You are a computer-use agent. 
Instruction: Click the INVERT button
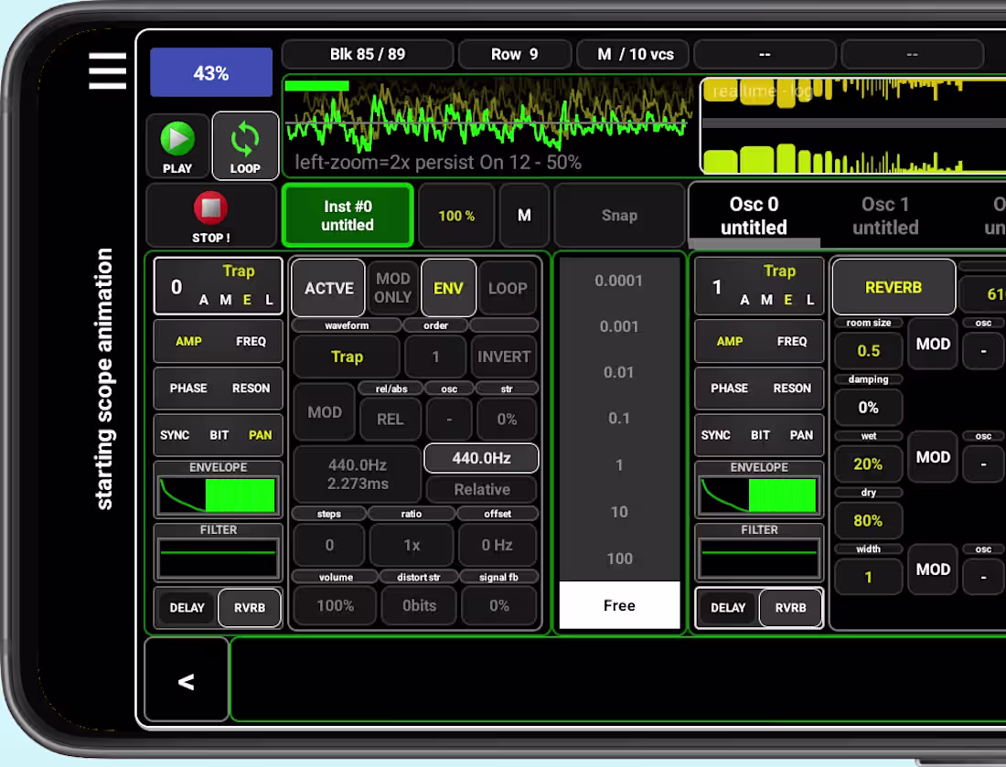503,357
